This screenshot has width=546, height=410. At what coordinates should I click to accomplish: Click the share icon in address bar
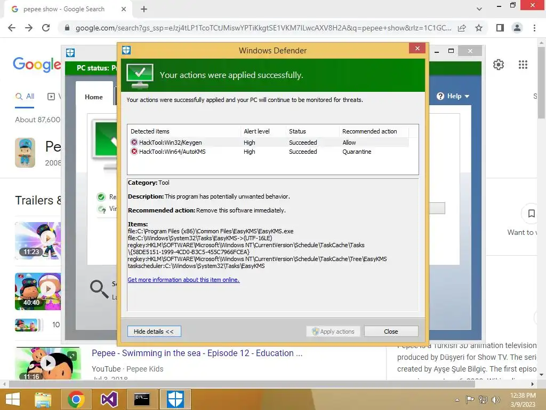(462, 28)
